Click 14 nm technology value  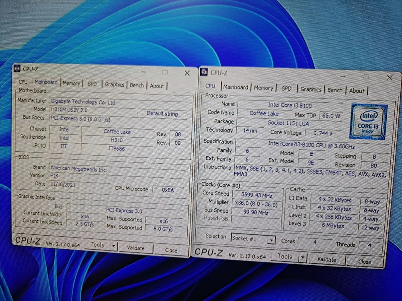click(x=250, y=130)
